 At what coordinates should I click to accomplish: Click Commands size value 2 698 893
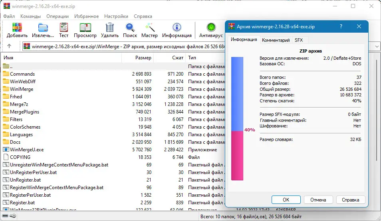click(x=142, y=74)
